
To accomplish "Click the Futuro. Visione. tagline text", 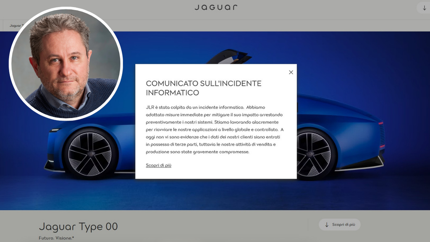I will (x=56, y=238).
